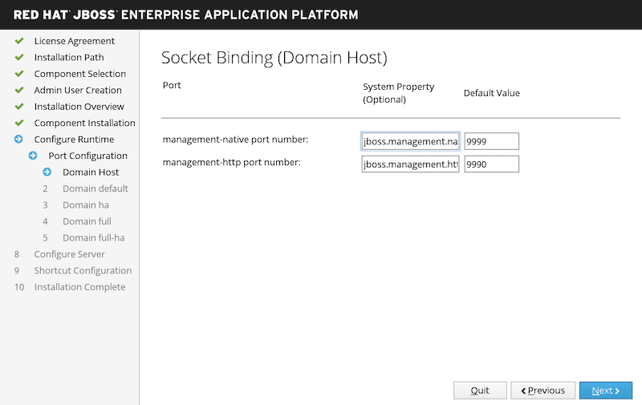Image resolution: width=642 pixels, height=405 pixels.
Task: Open the Port Configuration sub-step
Action: 87,156
